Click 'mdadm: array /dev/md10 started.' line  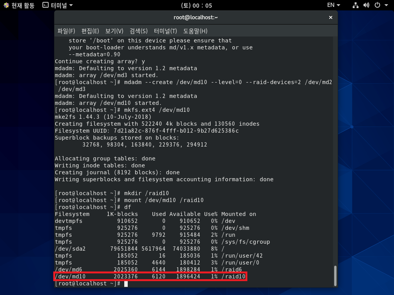coord(108,103)
